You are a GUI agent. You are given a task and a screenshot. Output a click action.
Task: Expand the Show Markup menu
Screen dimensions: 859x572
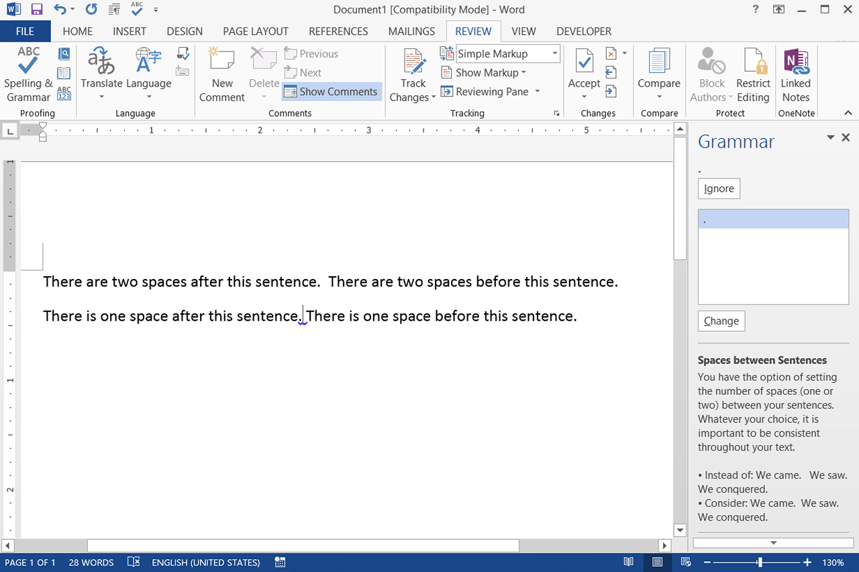pos(484,72)
